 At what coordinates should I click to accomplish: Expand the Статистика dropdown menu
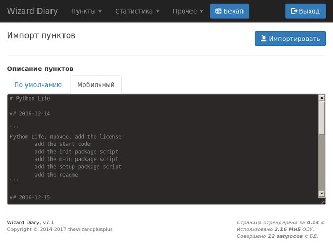point(137,11)
